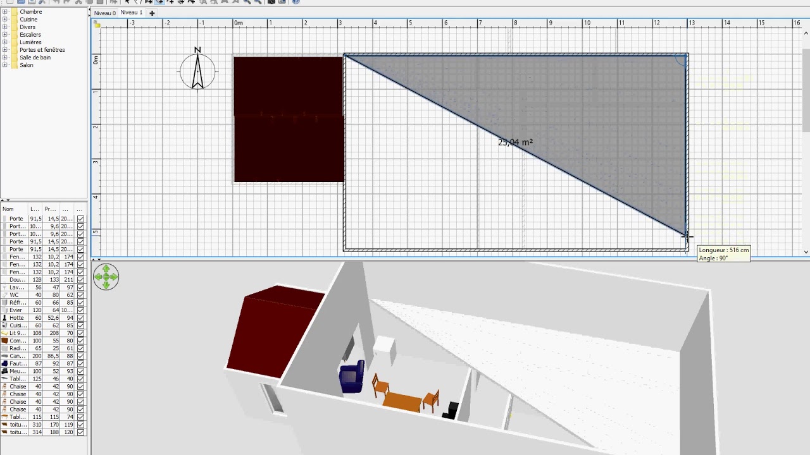Open Sweet Home 3D help

click(x=296, y=3)
